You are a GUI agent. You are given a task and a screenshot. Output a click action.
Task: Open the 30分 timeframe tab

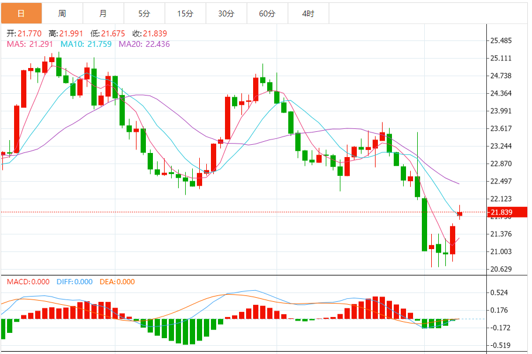(226, 13)
